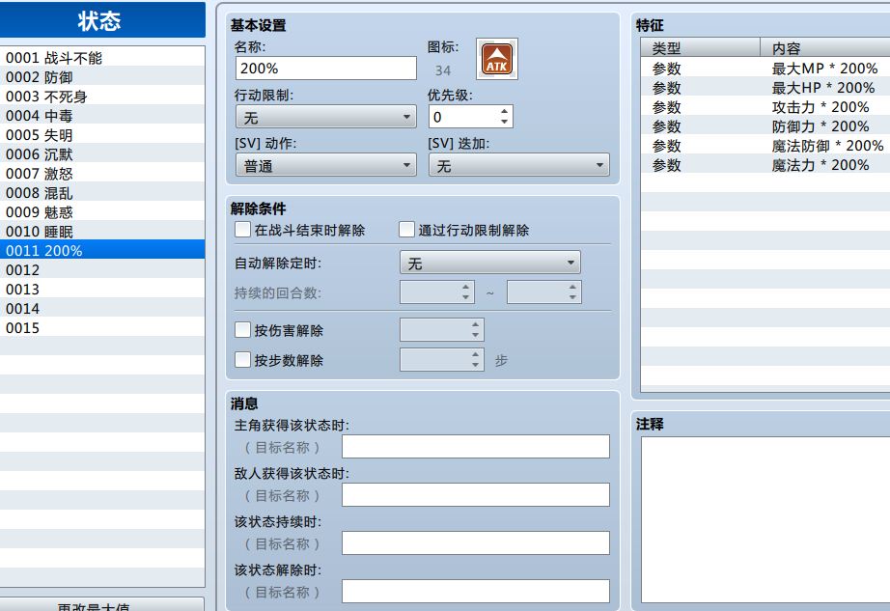Screen dimensions: 890x611
Task: Select state 0009 魅惑
Action: (x=102, y=211)
